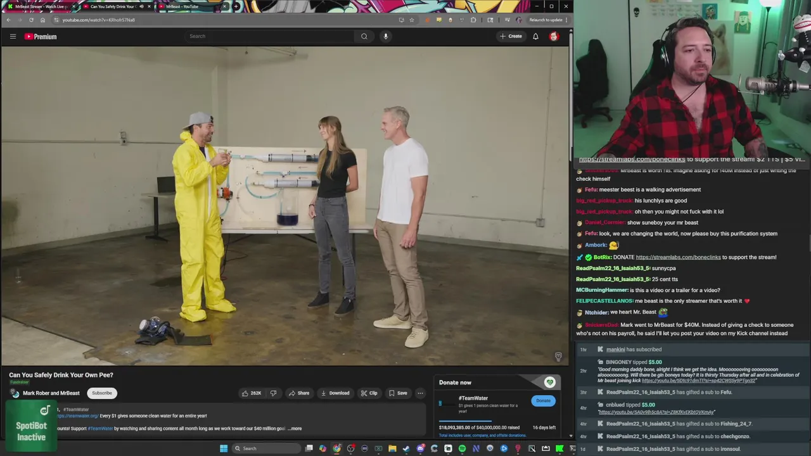Viewport: 811px width, 456px height.
Task: Click the fundraiser heart badge icon
Action: (549, 383)
